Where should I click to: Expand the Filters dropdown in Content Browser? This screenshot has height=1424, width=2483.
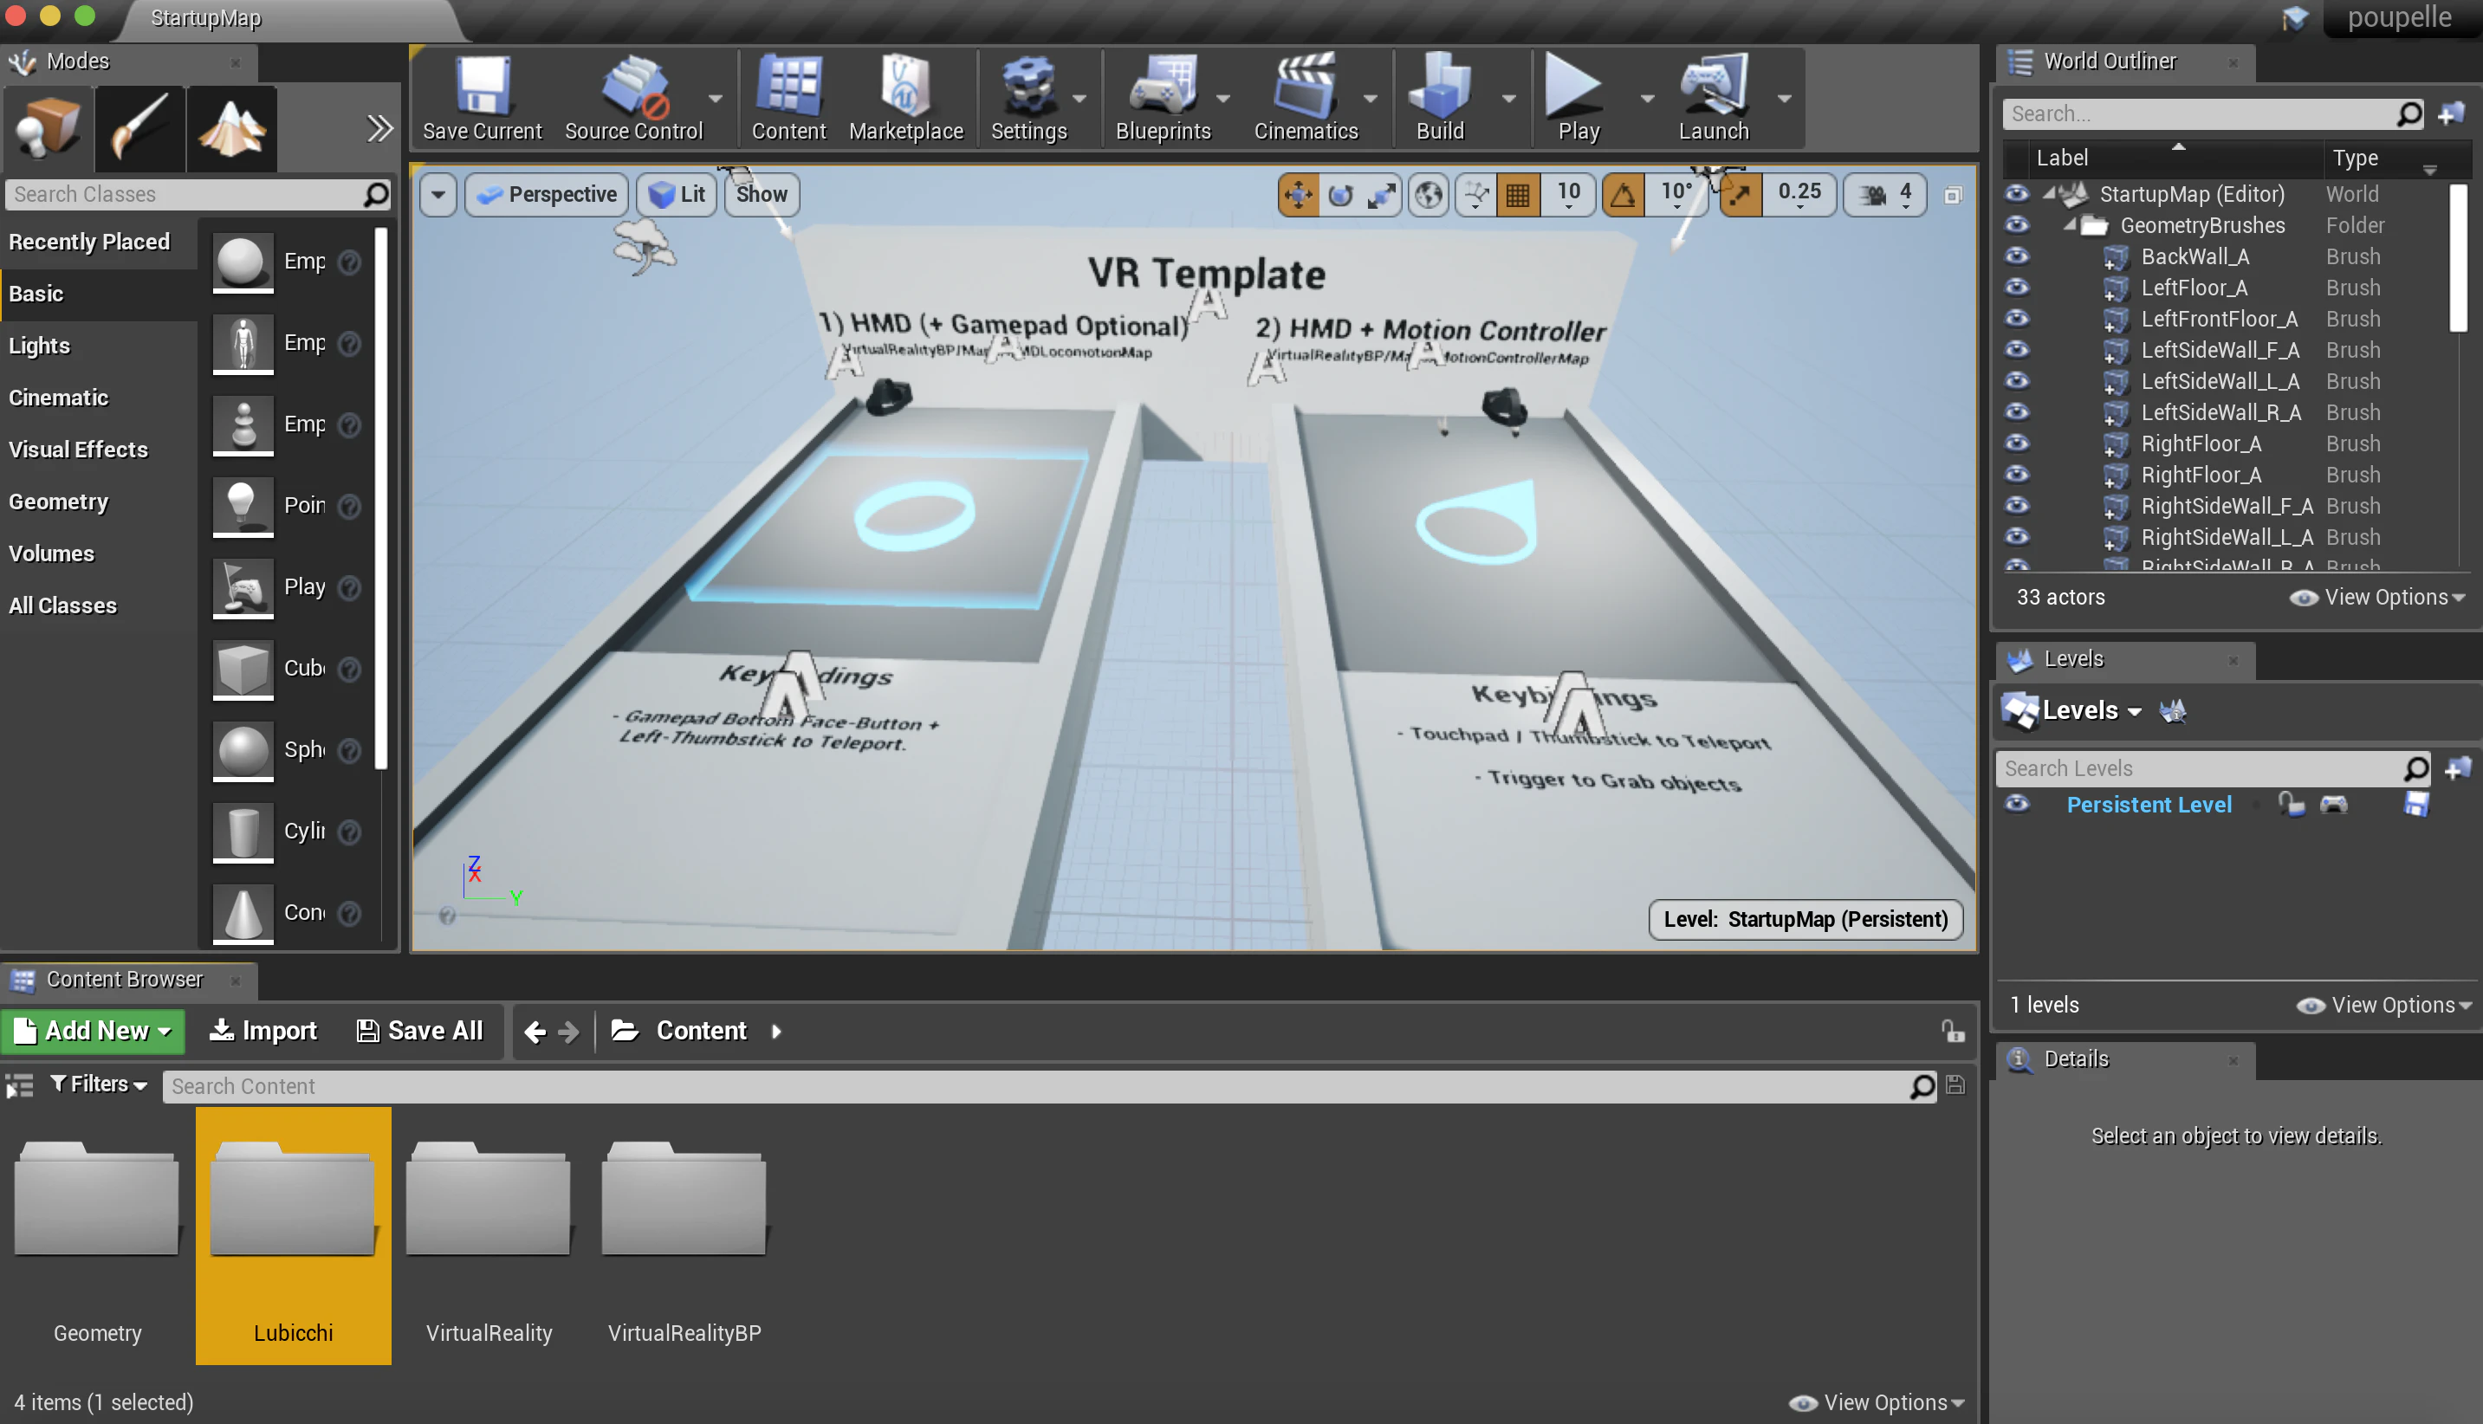coord(99,1084)
